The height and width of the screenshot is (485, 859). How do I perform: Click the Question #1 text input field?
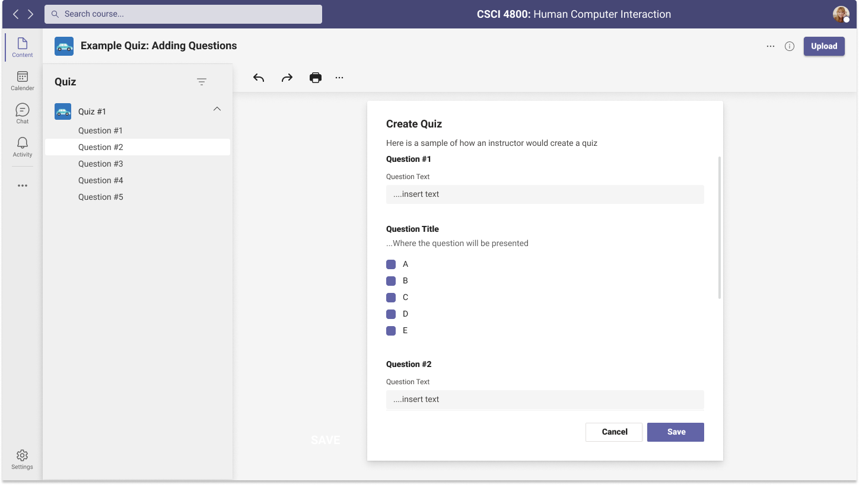[545, 194]
